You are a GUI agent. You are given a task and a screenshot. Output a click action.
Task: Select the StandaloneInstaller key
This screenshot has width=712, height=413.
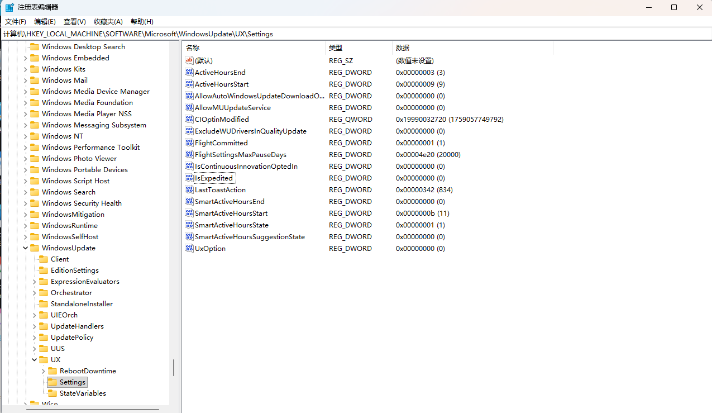tap(82, 303)
